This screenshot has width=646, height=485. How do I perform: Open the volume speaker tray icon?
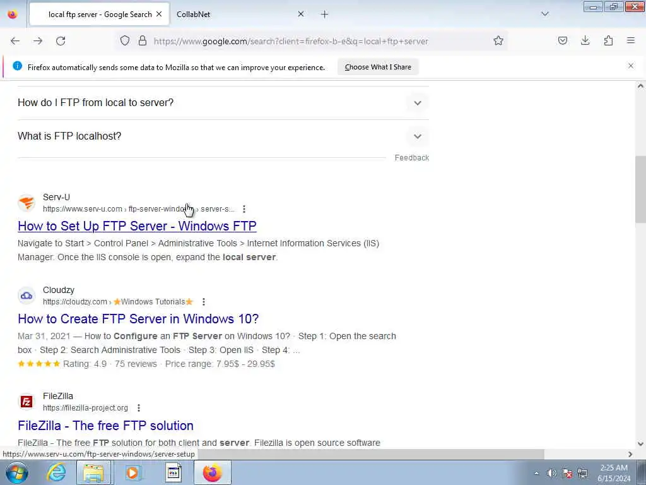(x=551, y=473)
